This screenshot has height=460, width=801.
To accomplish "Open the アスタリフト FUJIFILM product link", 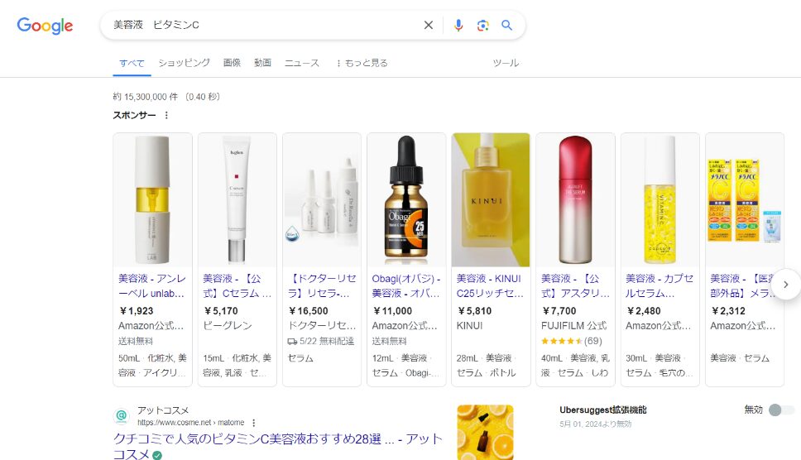I will tap(575, 286).
